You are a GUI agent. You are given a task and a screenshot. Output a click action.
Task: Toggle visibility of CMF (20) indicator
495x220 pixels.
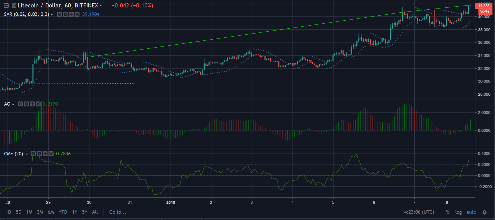[x=33, y=154]
